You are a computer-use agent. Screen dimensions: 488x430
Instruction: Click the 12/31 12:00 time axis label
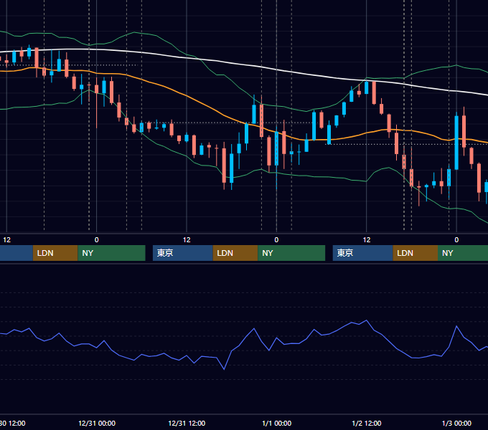pyautogui.click(x=187, y=423)
